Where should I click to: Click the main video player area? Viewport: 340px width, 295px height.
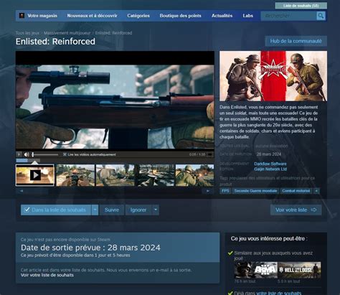[115, 100]
